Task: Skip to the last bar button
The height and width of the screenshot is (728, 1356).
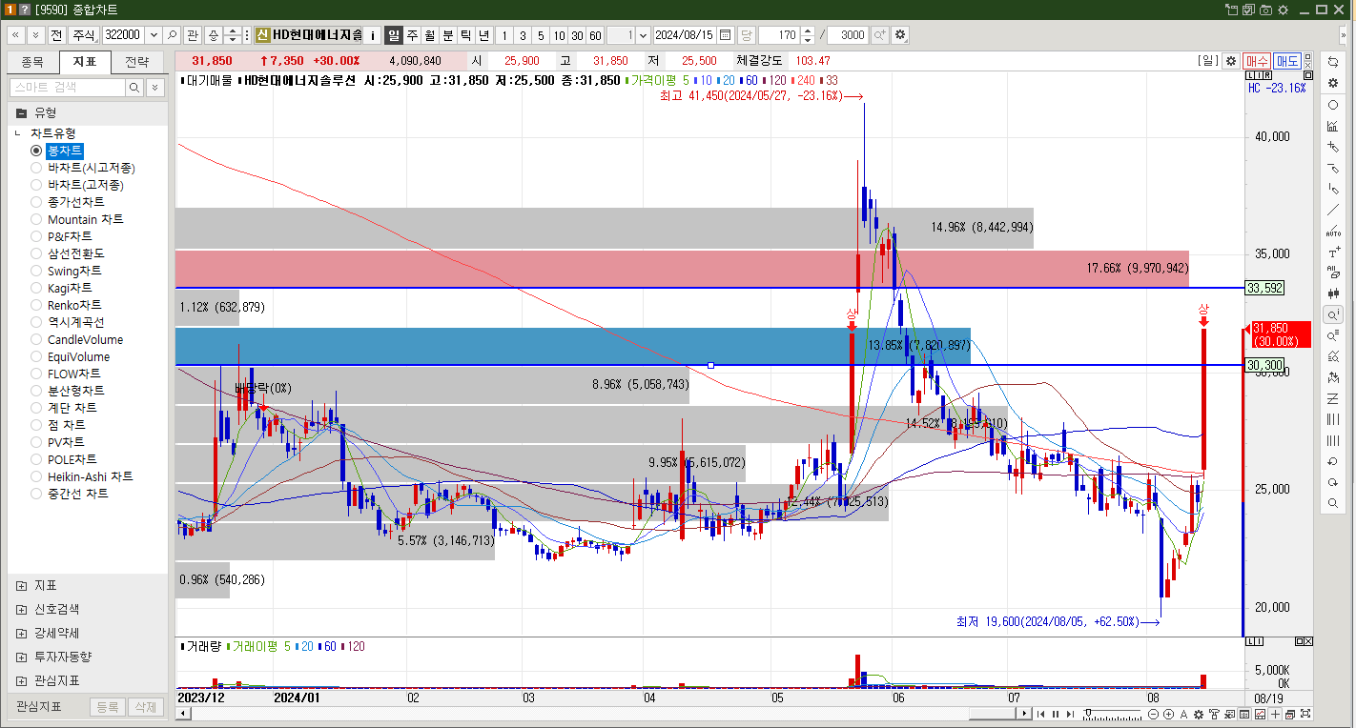Action: (x=1070, y=714)
